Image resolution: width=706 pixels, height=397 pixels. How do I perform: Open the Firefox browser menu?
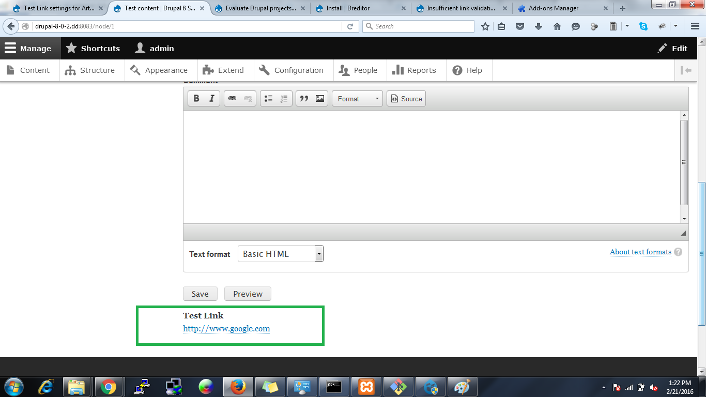pos(694,26)
